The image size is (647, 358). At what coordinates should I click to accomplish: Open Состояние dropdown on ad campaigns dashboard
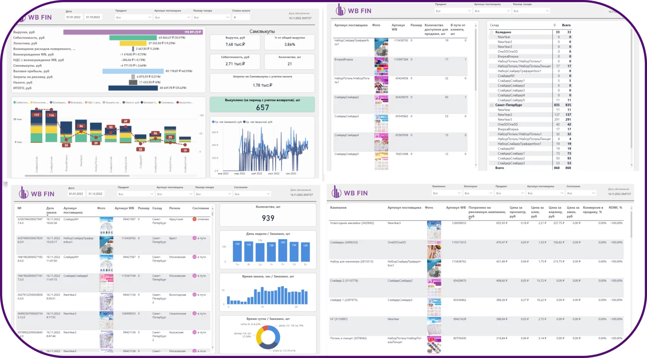point(581,193)
